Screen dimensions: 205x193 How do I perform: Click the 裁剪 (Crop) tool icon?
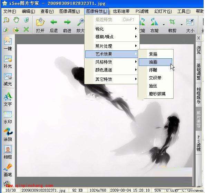[x=172, y=22]
